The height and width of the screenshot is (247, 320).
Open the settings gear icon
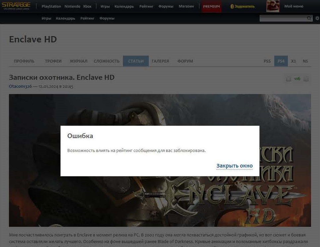coord(317,18)
